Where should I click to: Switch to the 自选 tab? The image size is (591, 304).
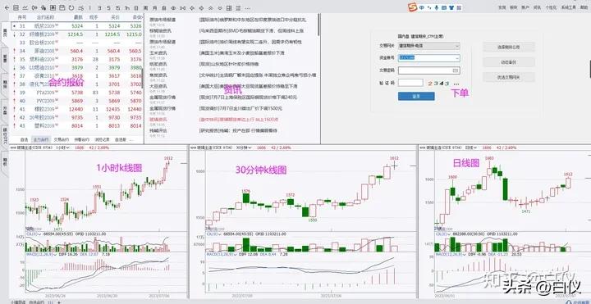pos(24,139)
